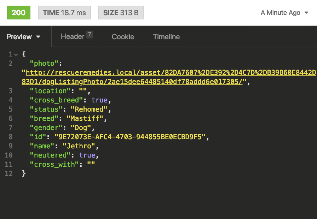Image resolution: width=317 pixels, height=219 pixels.
Task: Click the true value of cross_breed
Action: click(x=99, y=100)
